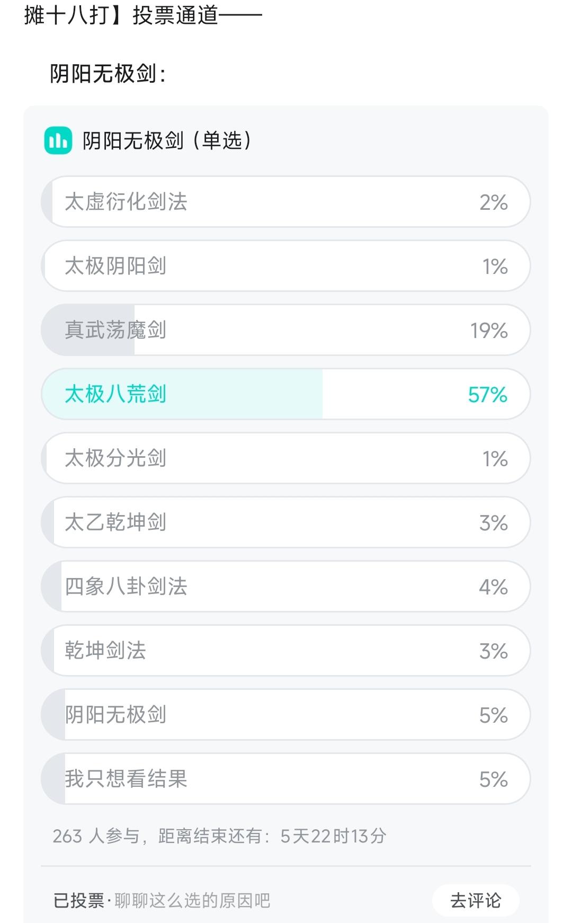The image size is (572, 923).
Task: Tap the 投票通道 header text
Action: 175,15
